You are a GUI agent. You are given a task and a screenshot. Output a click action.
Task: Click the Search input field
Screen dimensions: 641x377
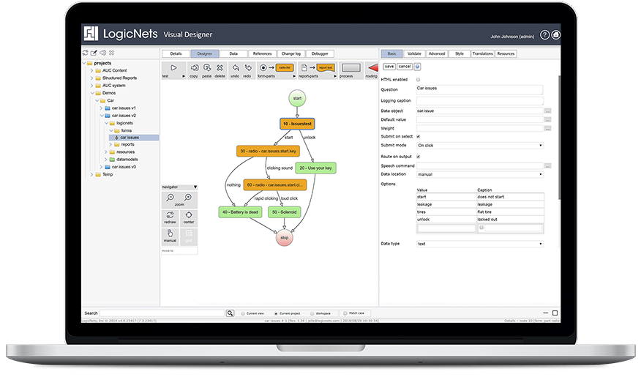click(162, 313)
